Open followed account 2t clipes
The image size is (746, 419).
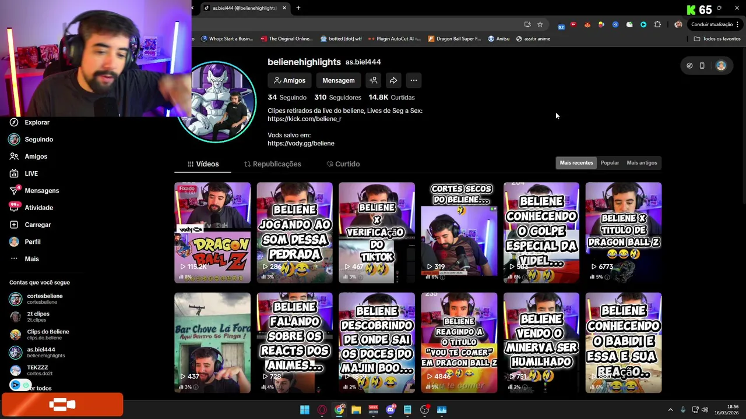[30, 317]
